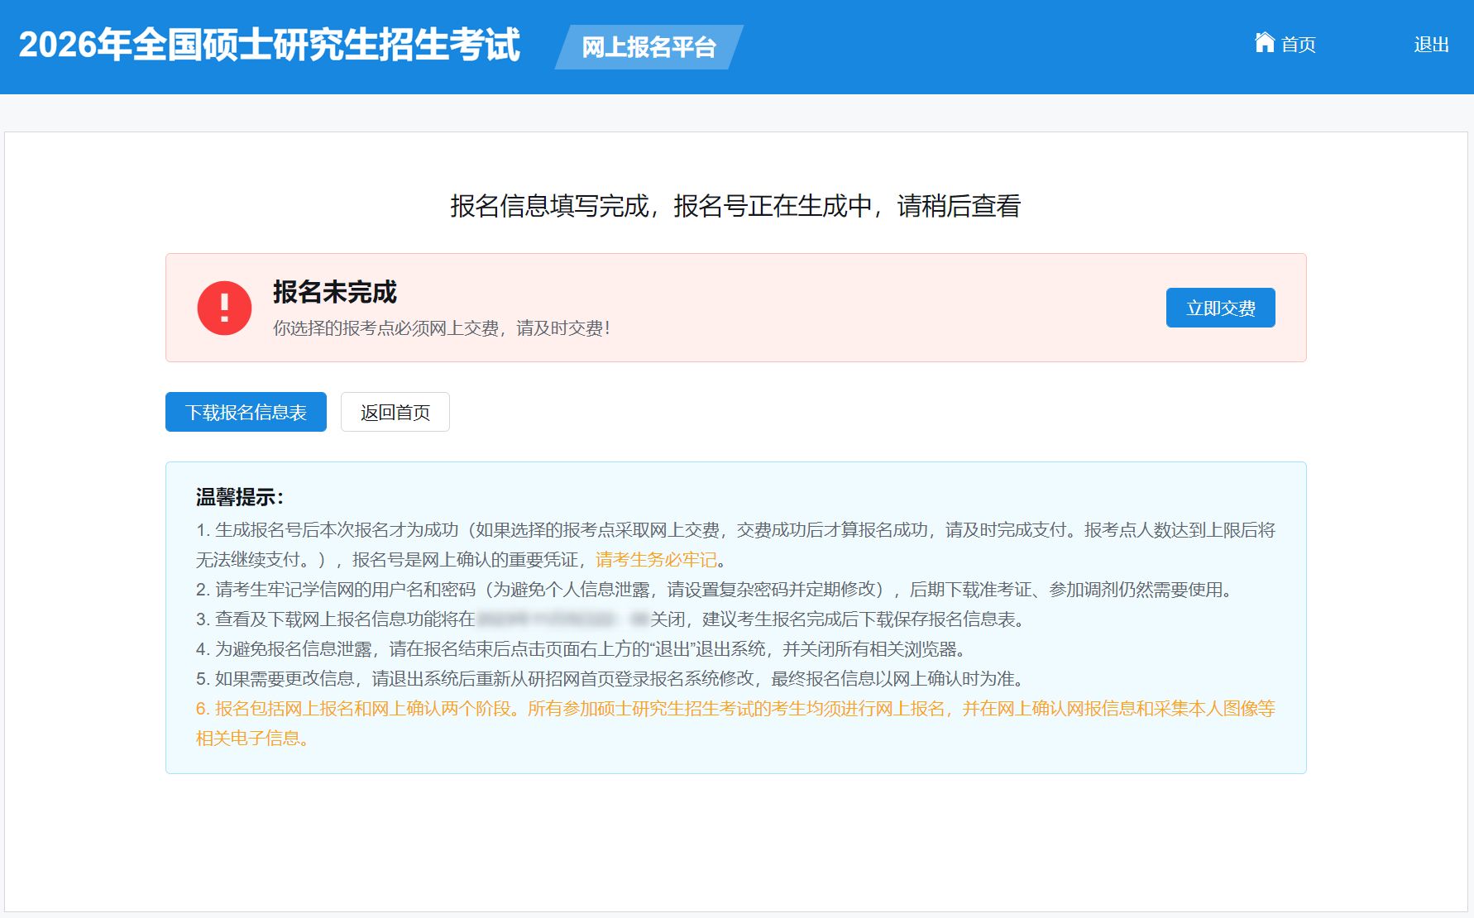Click the home icon in header
Image resolution: width=1474 pixels, height=918 pixels.
pyautogui.click(x=1264, y=42)
